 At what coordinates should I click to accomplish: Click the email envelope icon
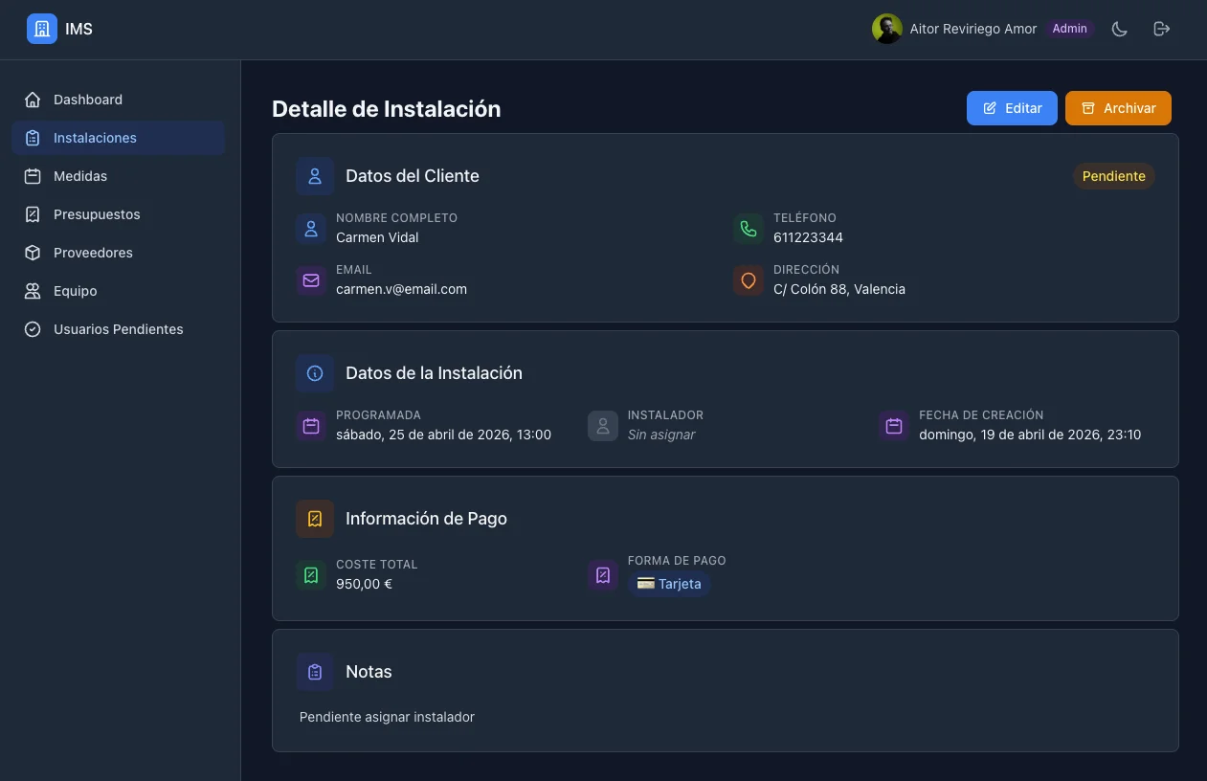tap(310, 280)
